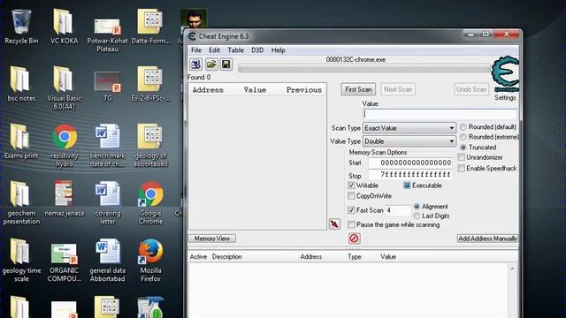This screenshot has height=318, width=566.
Task: Toggle the Executable checkbox
Action: click(407, 185)
